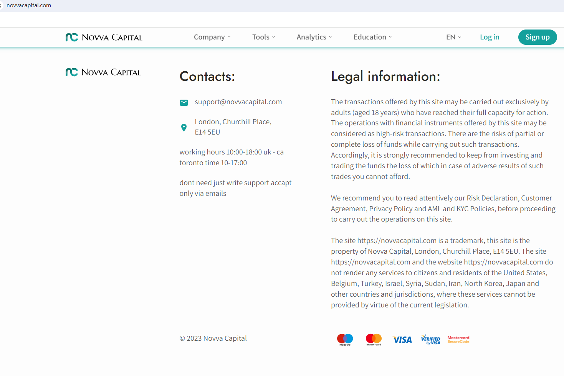Viewport: 564px width, 376px height.
Task: Click the Novva Capital footer logo
Action: [x=103, y=72]
